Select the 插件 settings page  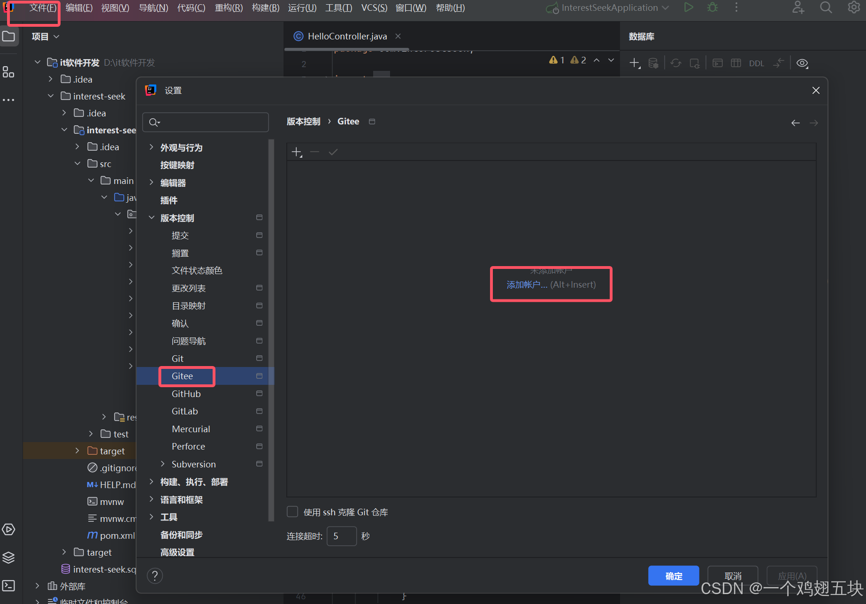point(169,200)
